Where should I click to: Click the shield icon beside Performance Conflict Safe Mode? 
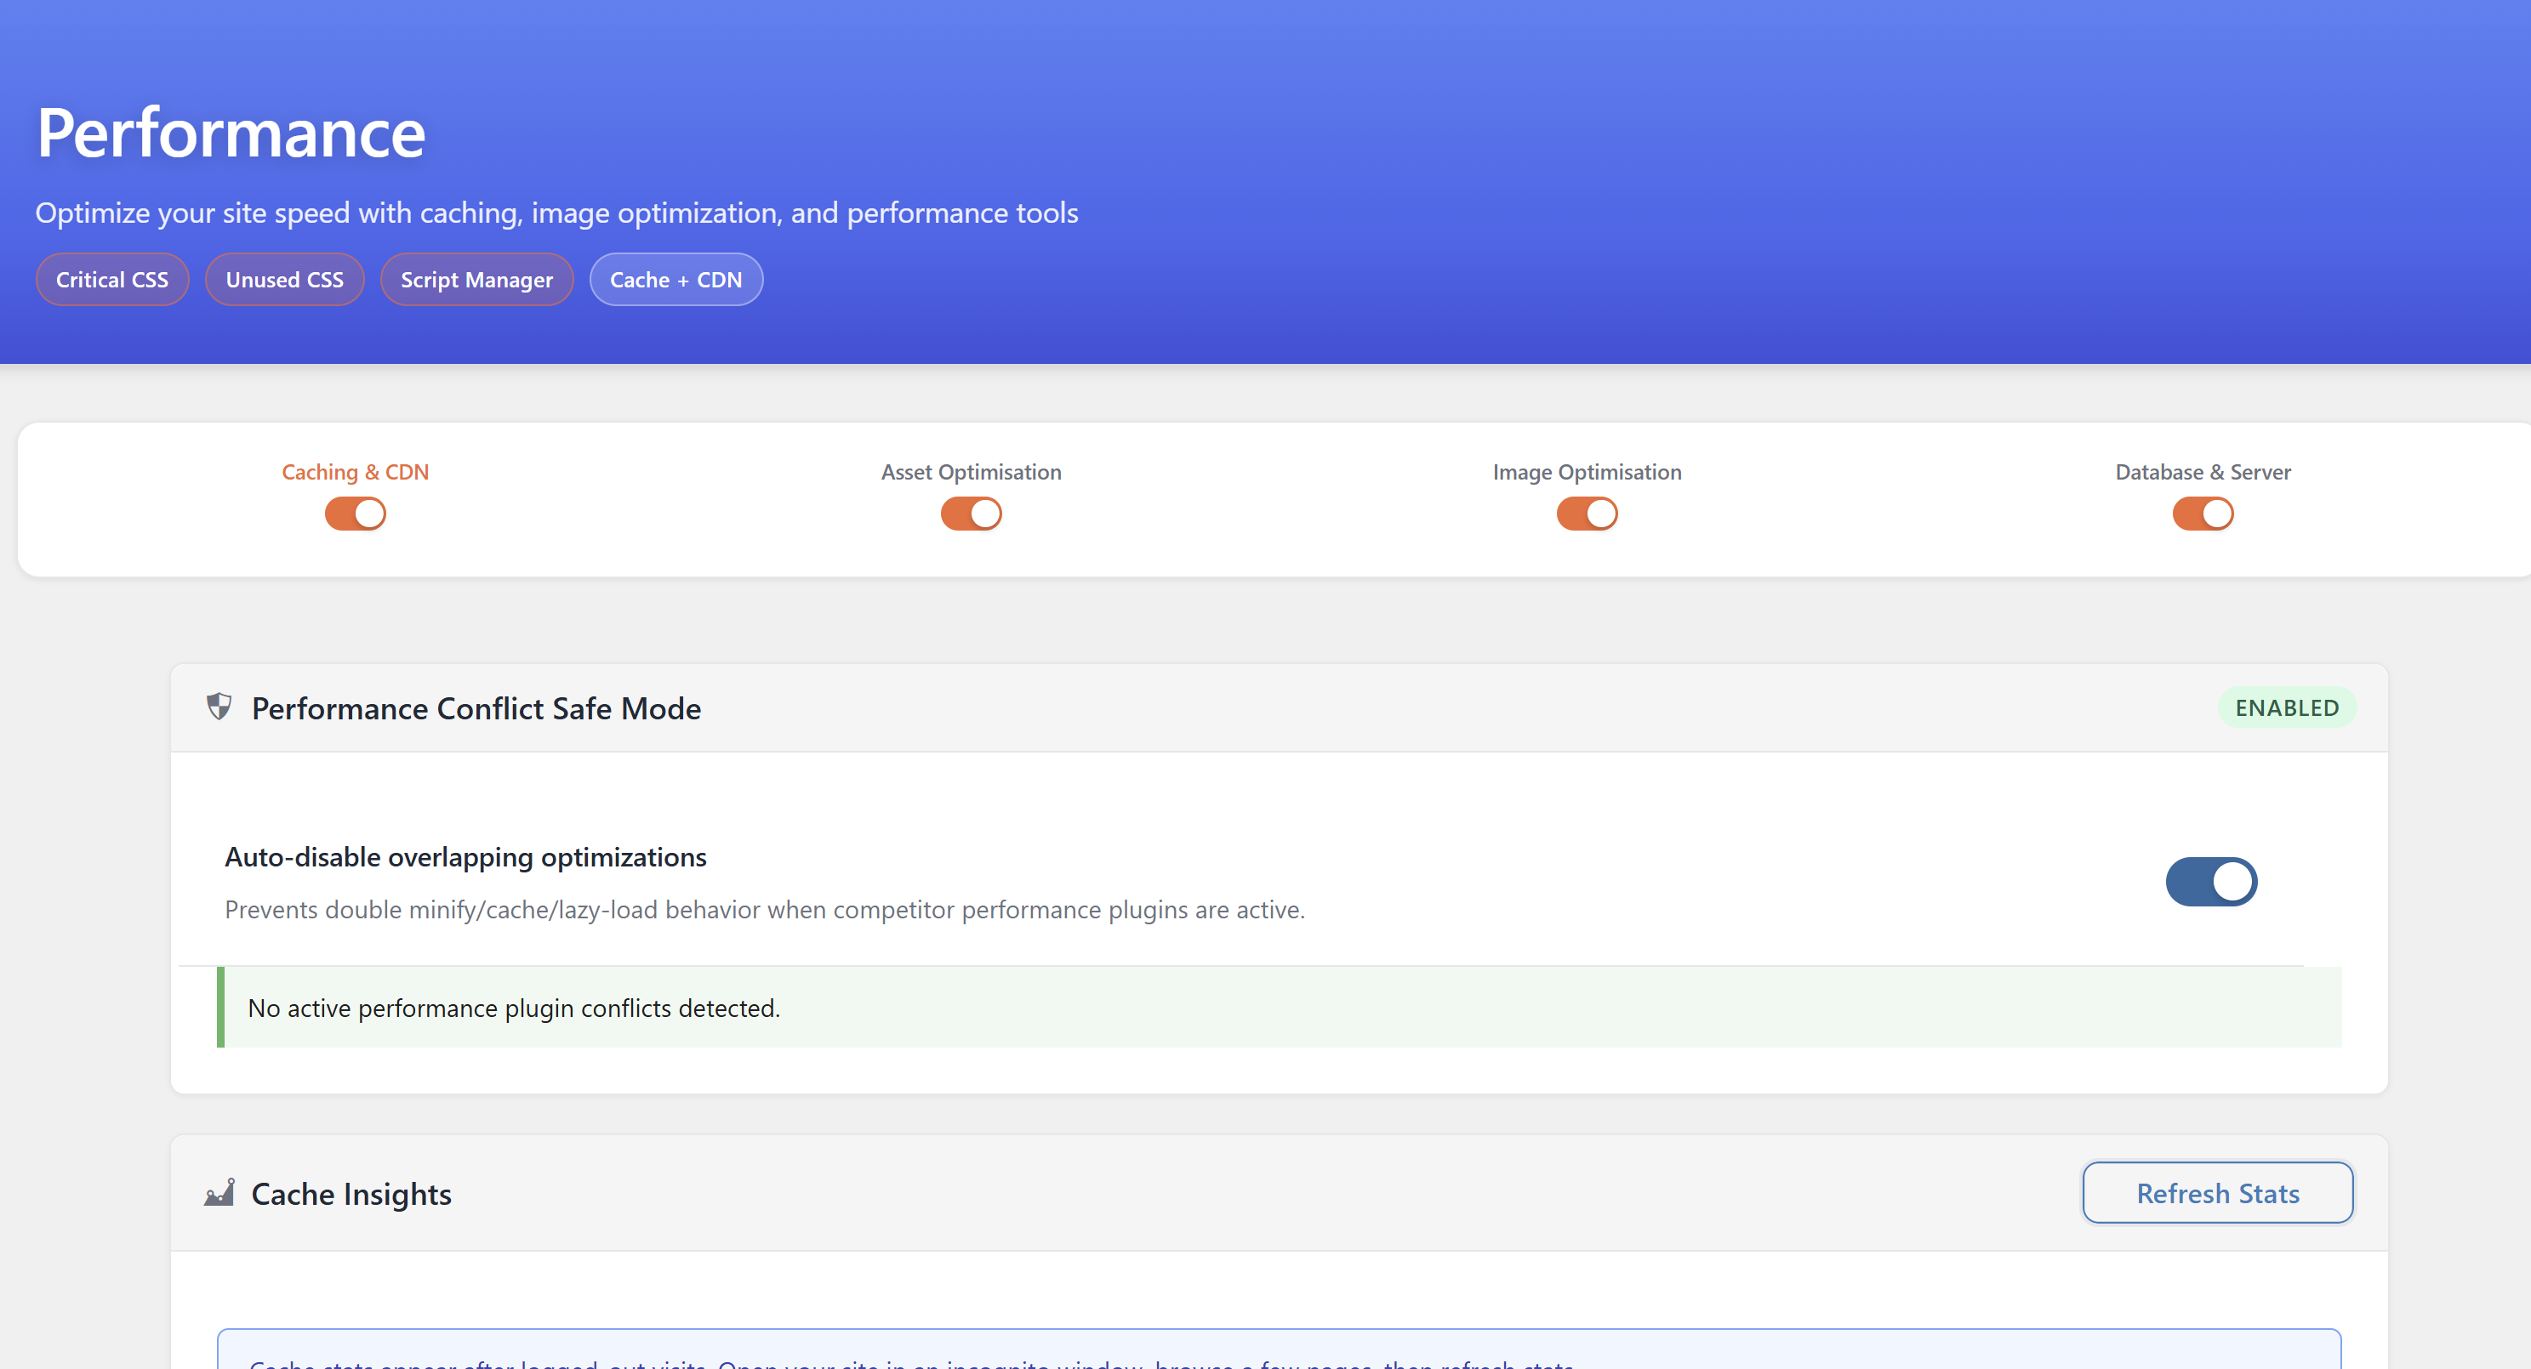tap(218, 706)
